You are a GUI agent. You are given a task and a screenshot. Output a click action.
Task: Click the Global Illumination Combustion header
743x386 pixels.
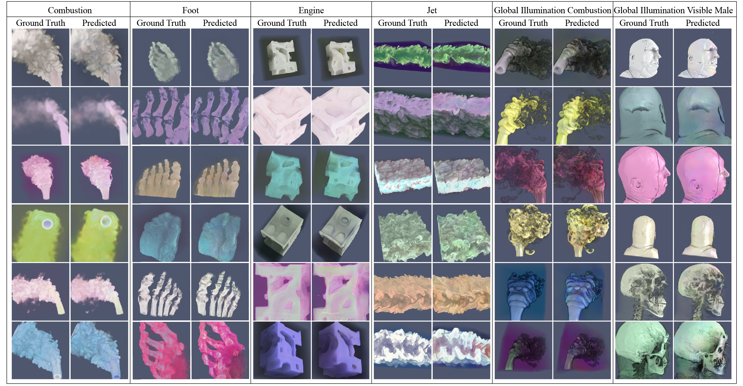click(x=552, y=10)
